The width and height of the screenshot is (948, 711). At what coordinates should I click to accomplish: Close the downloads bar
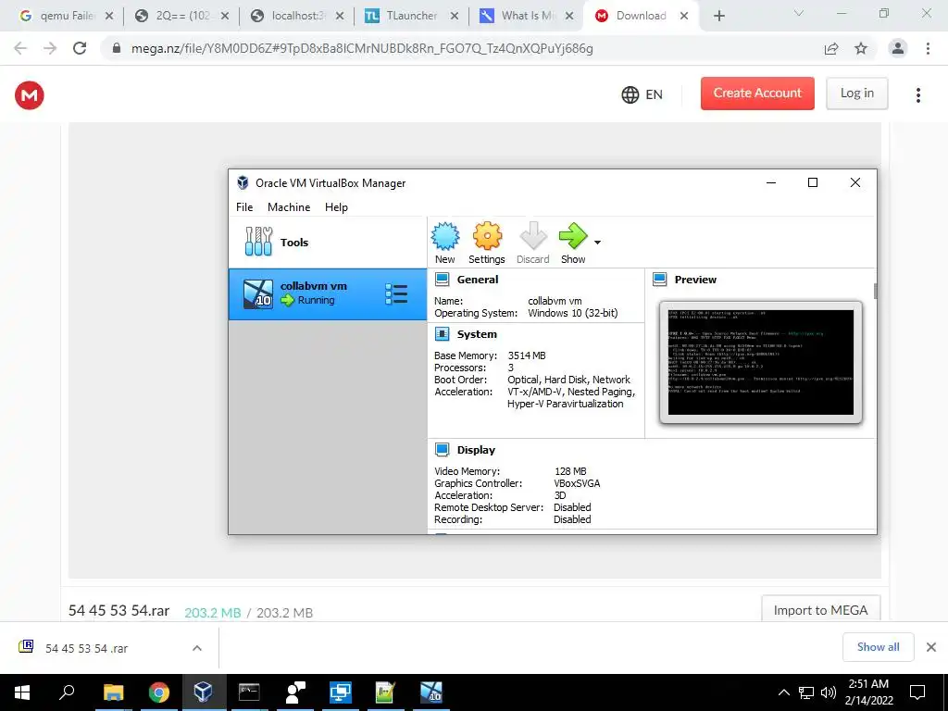click(x=931, y=647)
